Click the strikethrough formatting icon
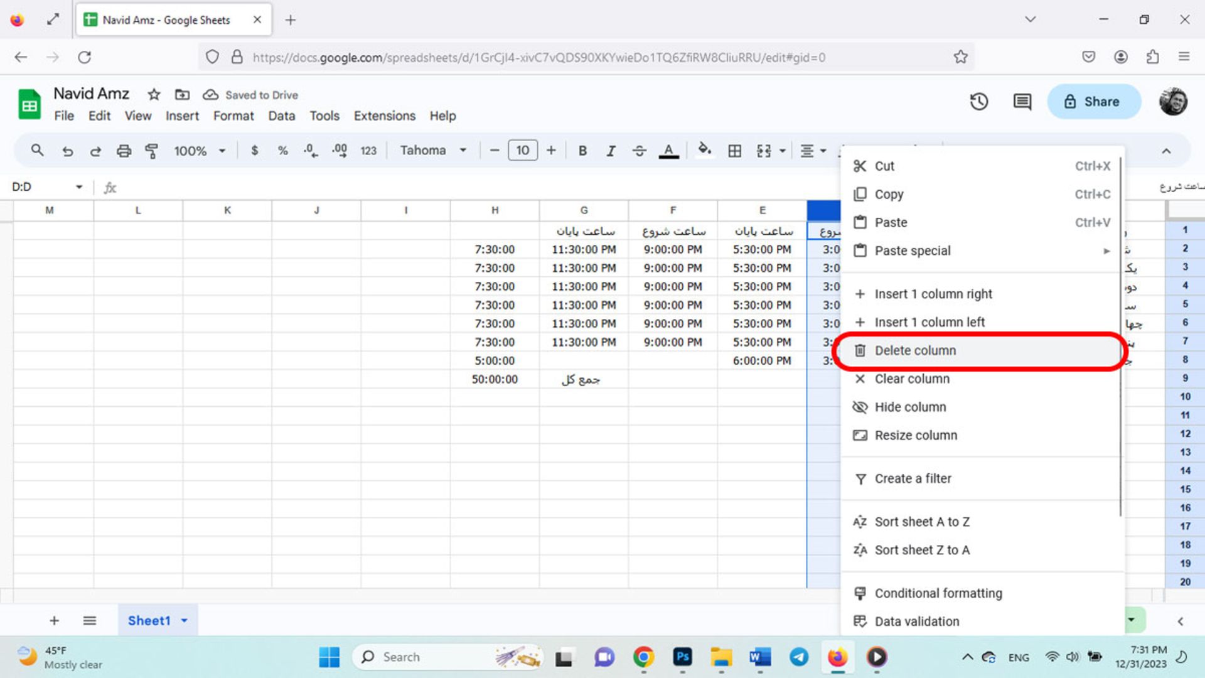1205x678 pixels. (639, 150)
